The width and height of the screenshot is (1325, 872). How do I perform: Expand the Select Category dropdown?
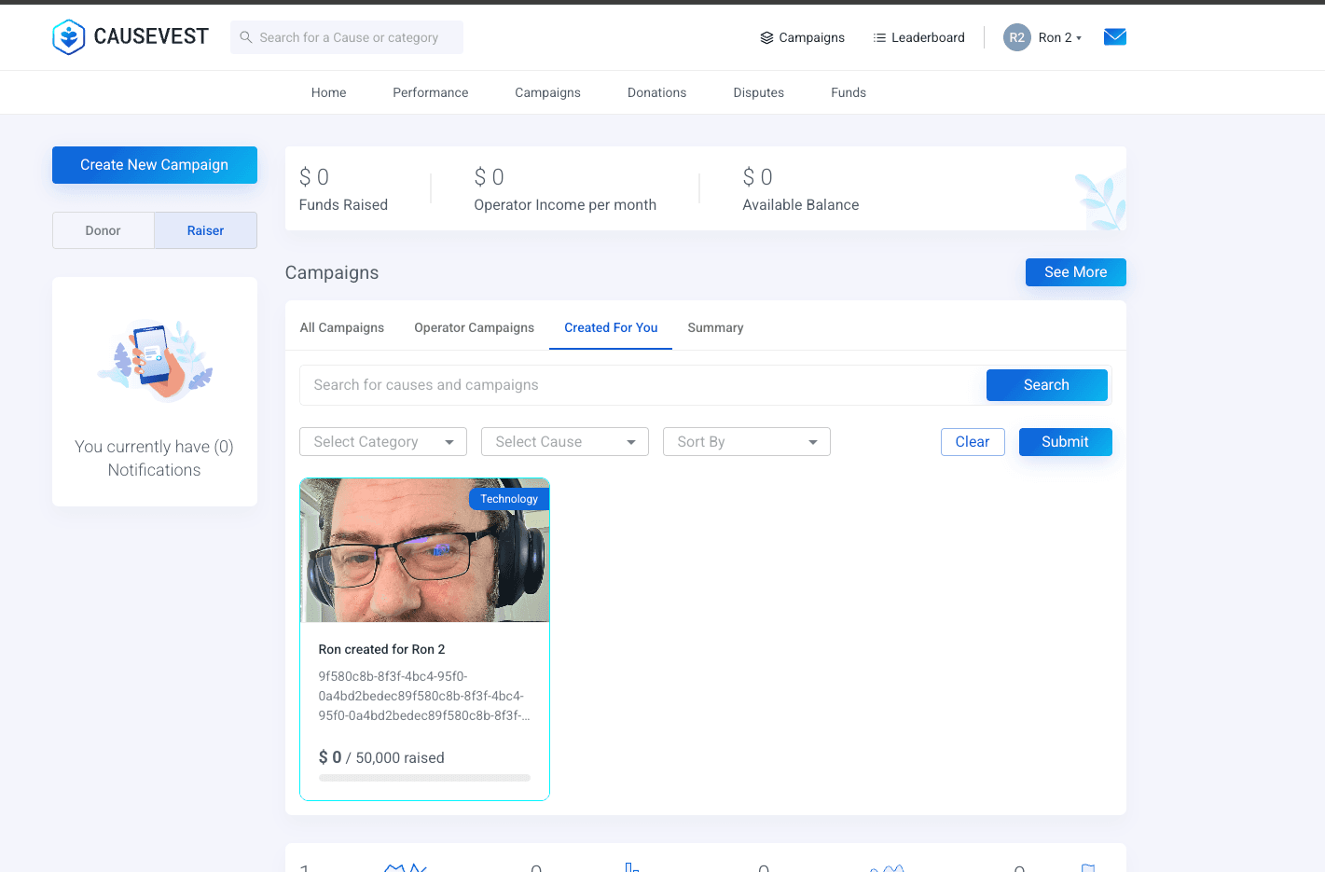[383, 442]
